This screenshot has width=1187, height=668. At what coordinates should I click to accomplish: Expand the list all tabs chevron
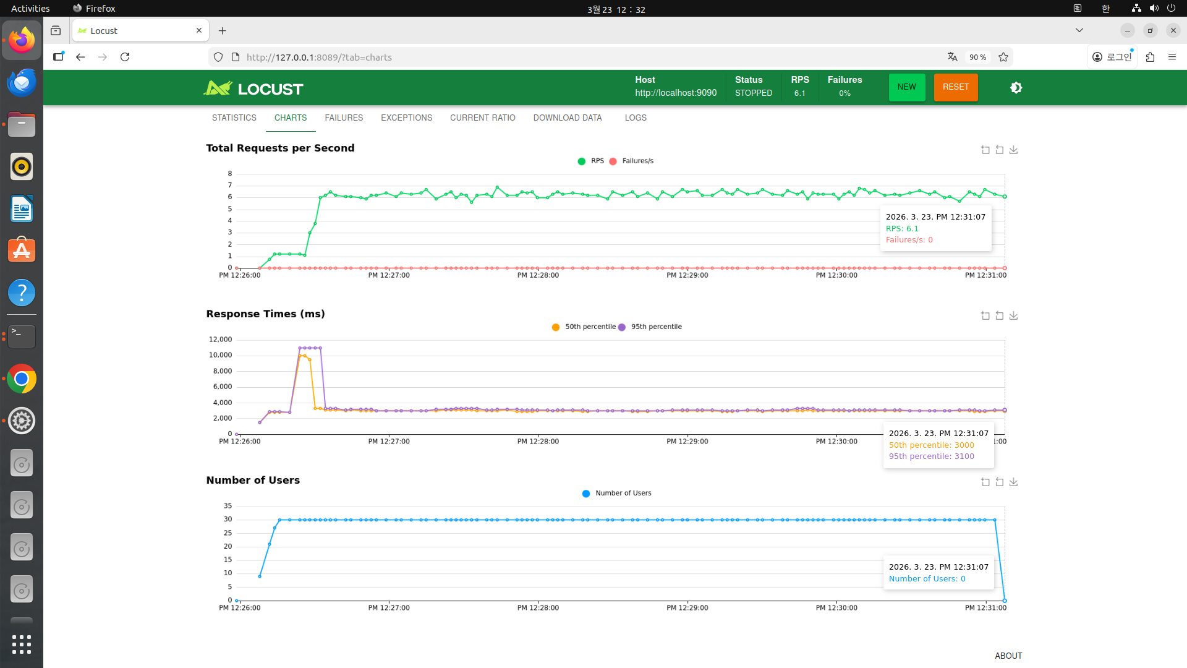[1079, 30]
